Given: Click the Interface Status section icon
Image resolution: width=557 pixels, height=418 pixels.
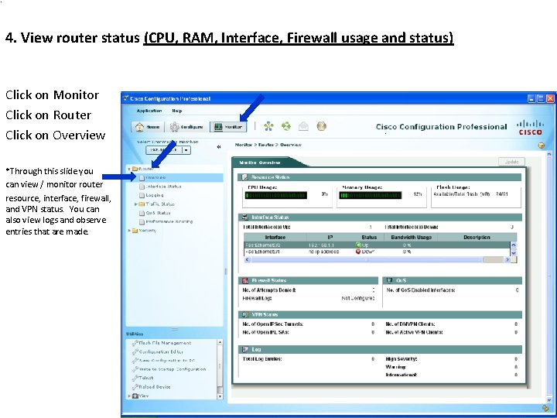Looking at the screenshot, I should pos(245,218).
